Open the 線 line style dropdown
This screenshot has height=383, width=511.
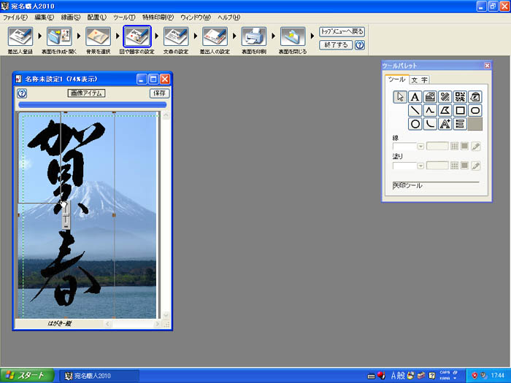click(420, 147)
